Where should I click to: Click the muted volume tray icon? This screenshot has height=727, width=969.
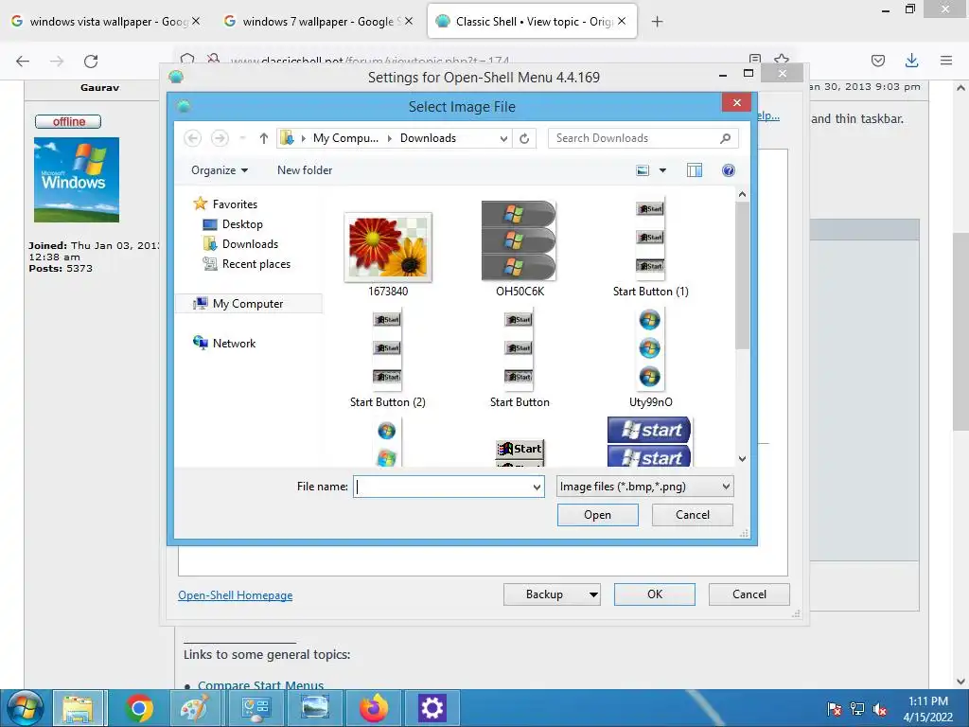click(880, 709)
